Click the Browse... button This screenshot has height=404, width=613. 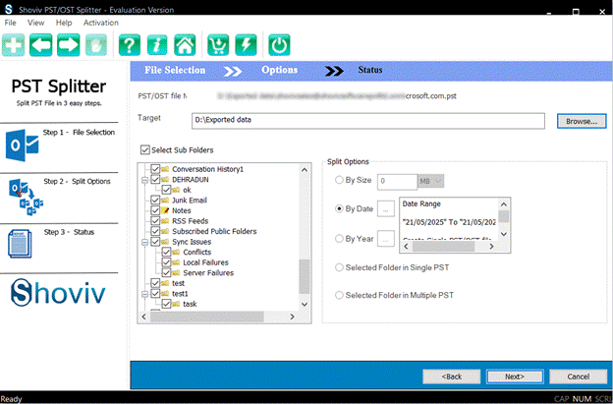(x=582, y=121)
